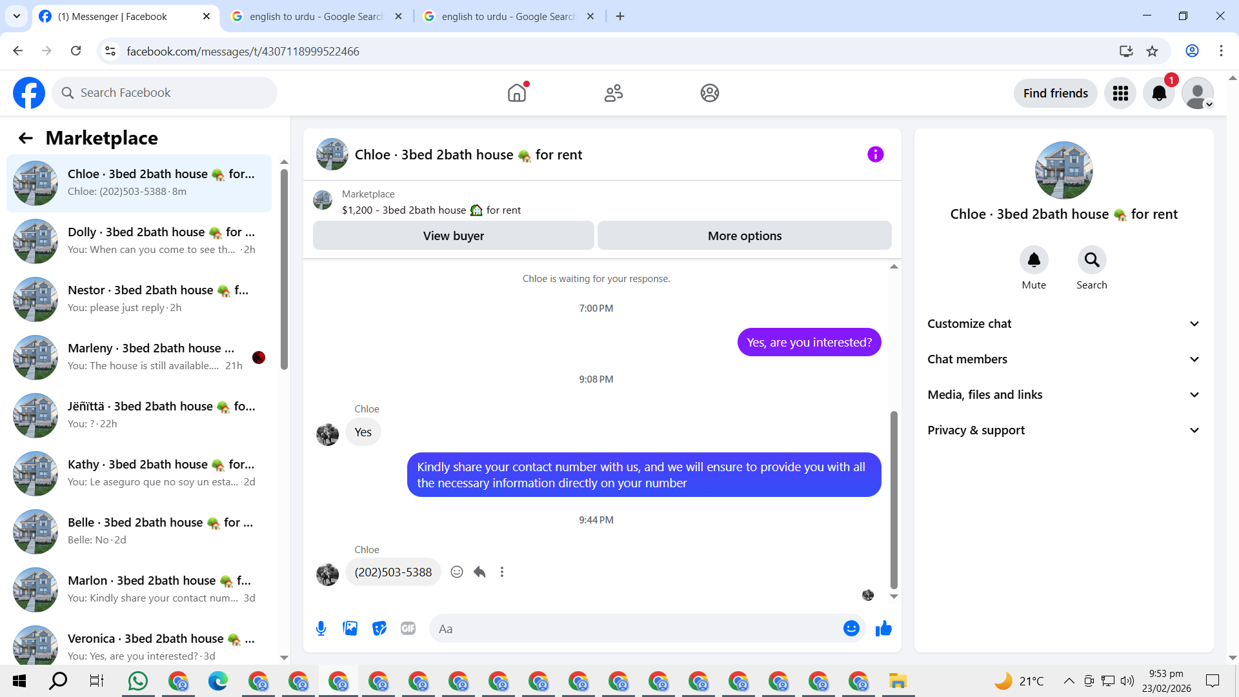1239x697 pixels.
Task: Reply to the (202)503-5388 message
Action: click(479, 572)
